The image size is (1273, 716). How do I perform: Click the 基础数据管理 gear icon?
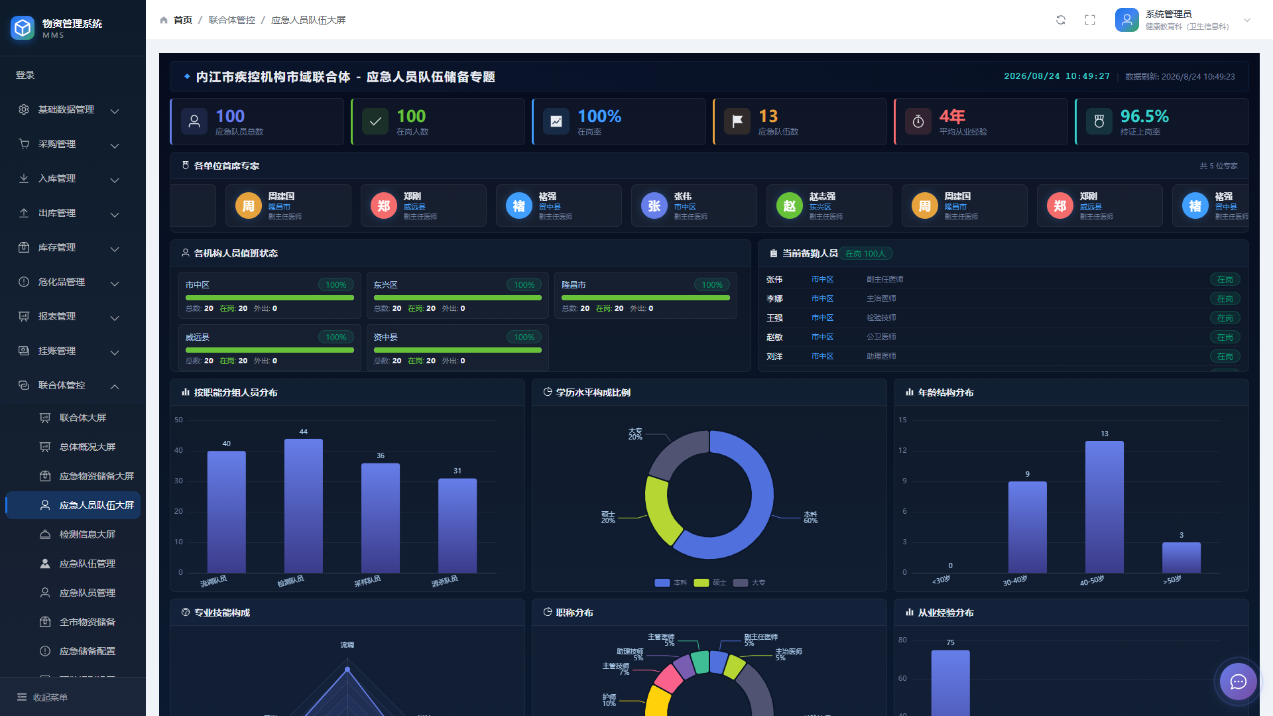pos(24,109)
